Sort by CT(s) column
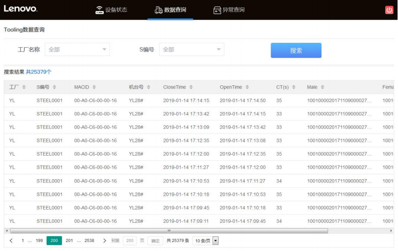 294,87
